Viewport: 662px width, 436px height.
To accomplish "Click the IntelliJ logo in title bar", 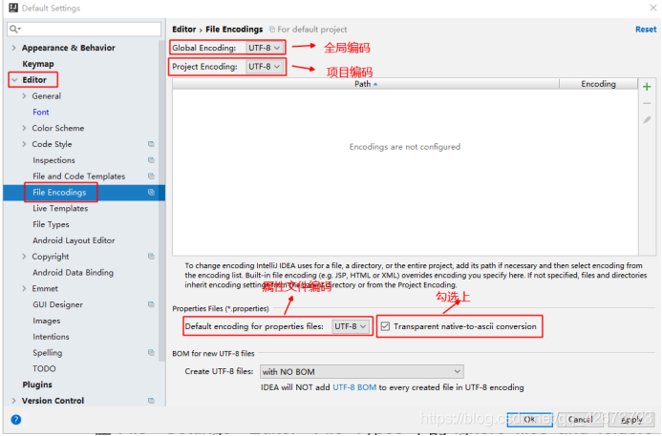I will pos(13,8).
